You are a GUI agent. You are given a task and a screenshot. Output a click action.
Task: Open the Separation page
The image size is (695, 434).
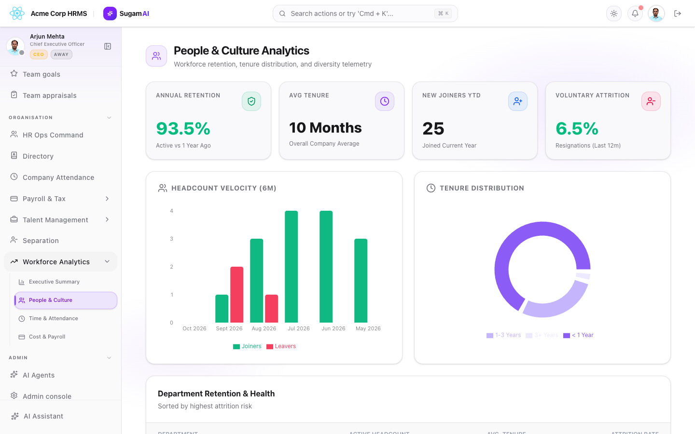pos(61,241)
